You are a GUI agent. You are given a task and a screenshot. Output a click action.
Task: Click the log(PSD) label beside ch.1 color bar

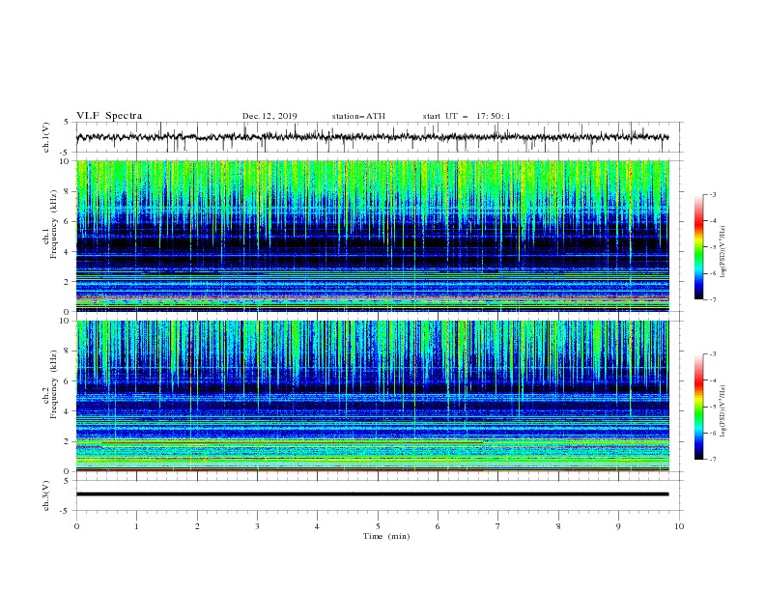tap(723, 252)
